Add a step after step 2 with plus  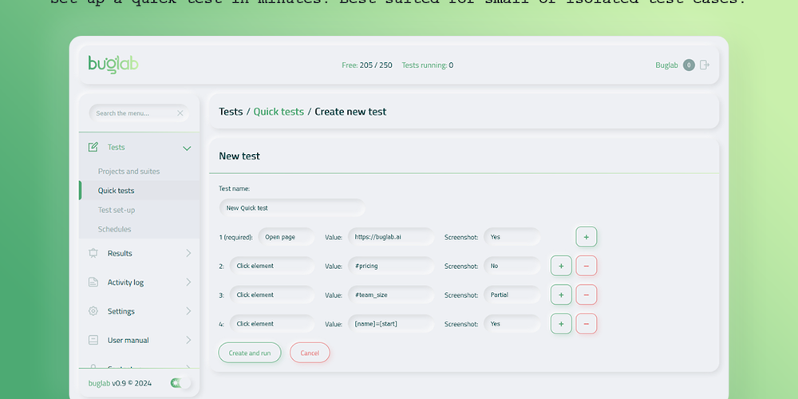point(561,266)
